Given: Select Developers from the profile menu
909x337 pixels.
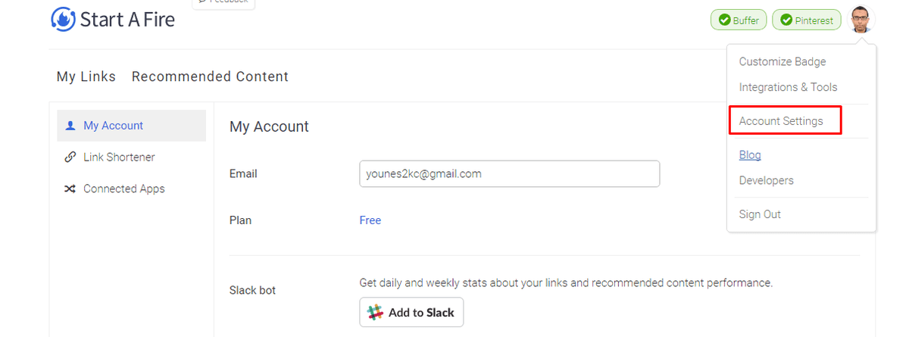Looking at the screenshot, I should pyautogui.click(x=767, y=181).
